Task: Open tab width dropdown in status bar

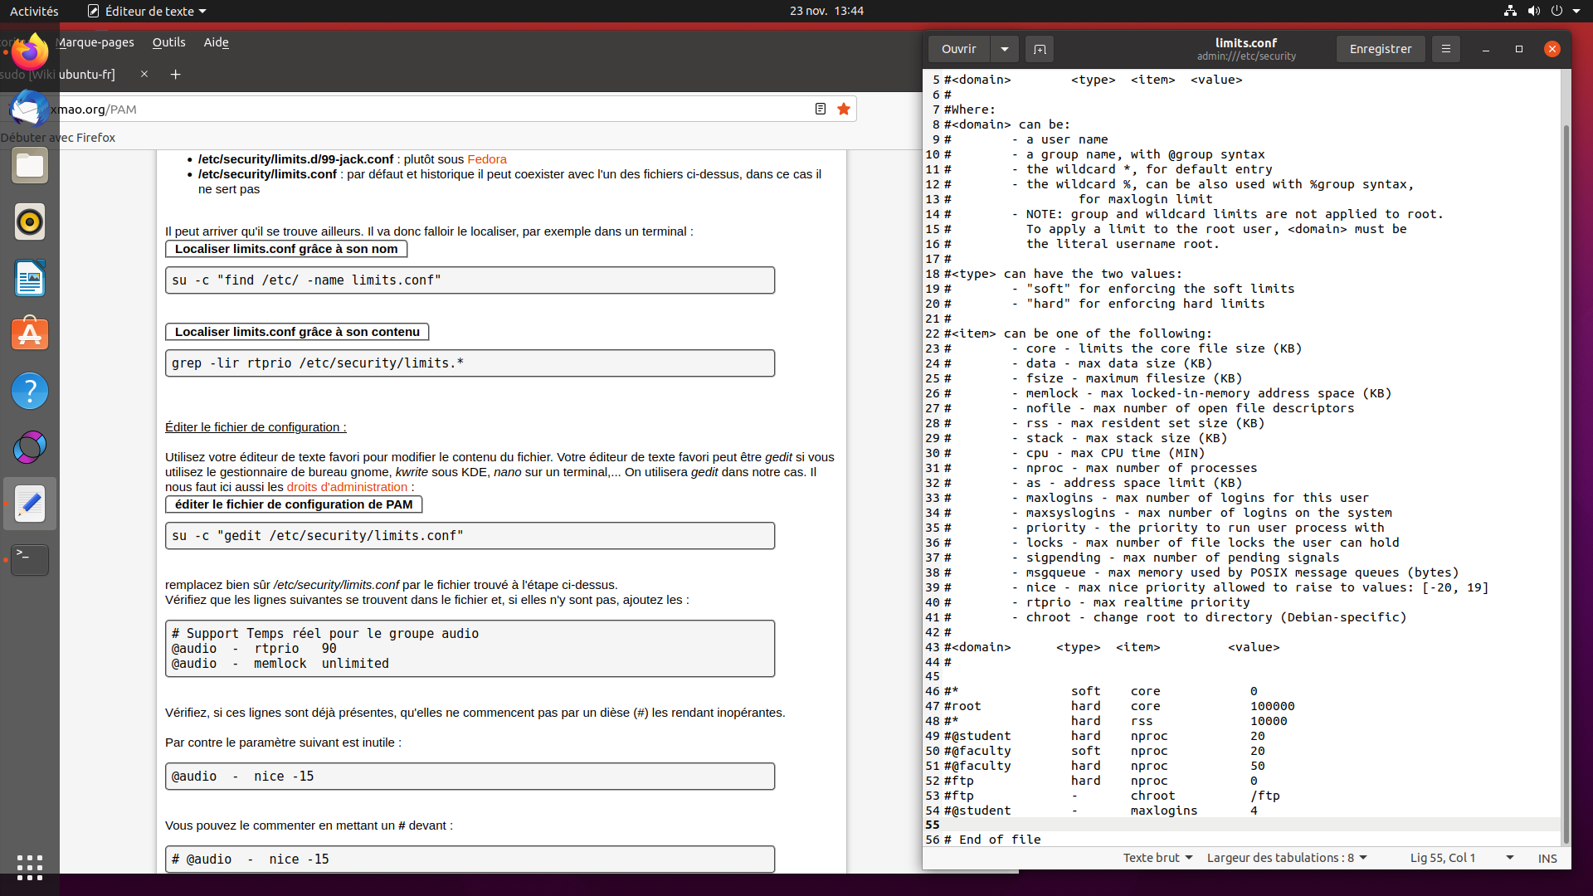Action: click(1286, 858)
